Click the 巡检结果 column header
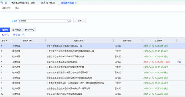This screenshot has height=97, width=185. (159, 41)
